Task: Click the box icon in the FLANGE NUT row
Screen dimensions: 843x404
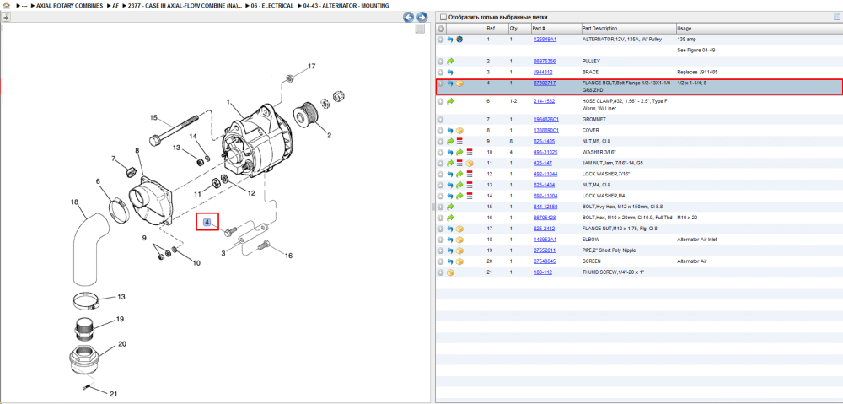Action: (459, 229)
